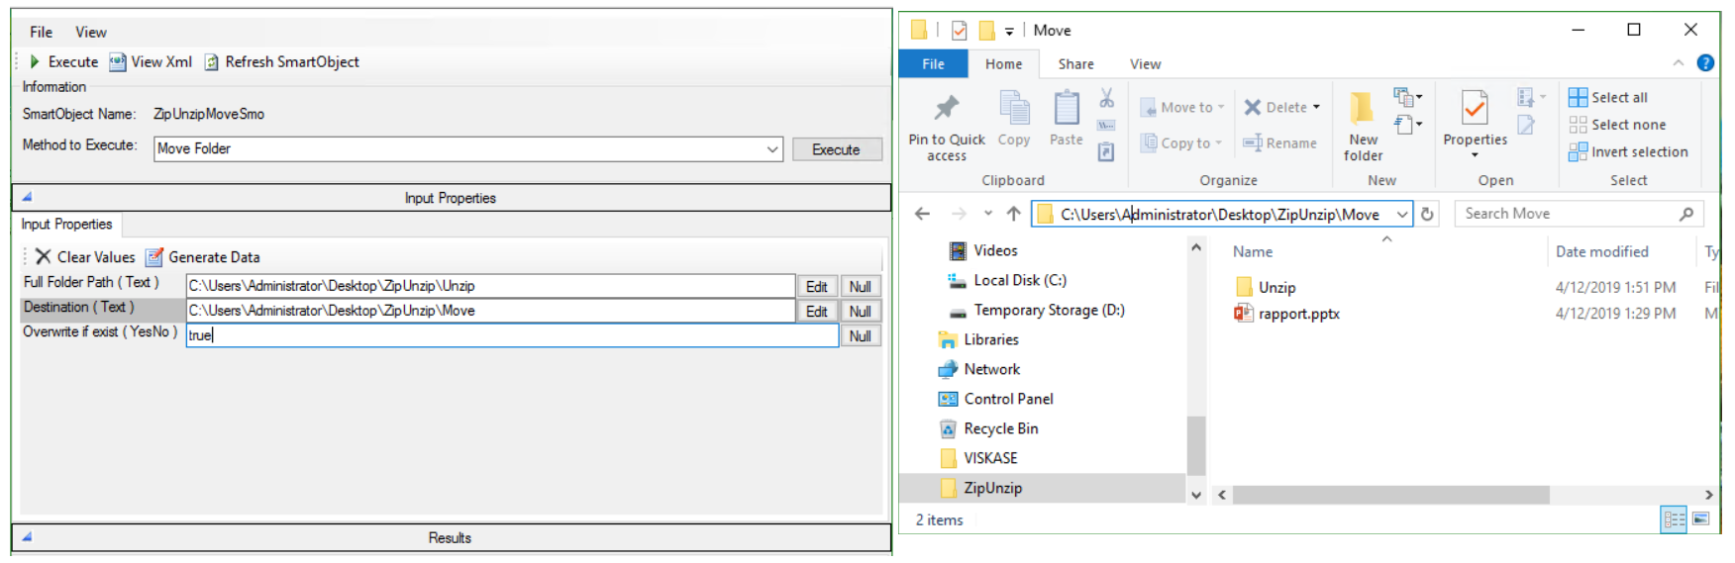1735x563 pixels.
Task: Click the Destination text input field
Action: [x=490, y=311]
